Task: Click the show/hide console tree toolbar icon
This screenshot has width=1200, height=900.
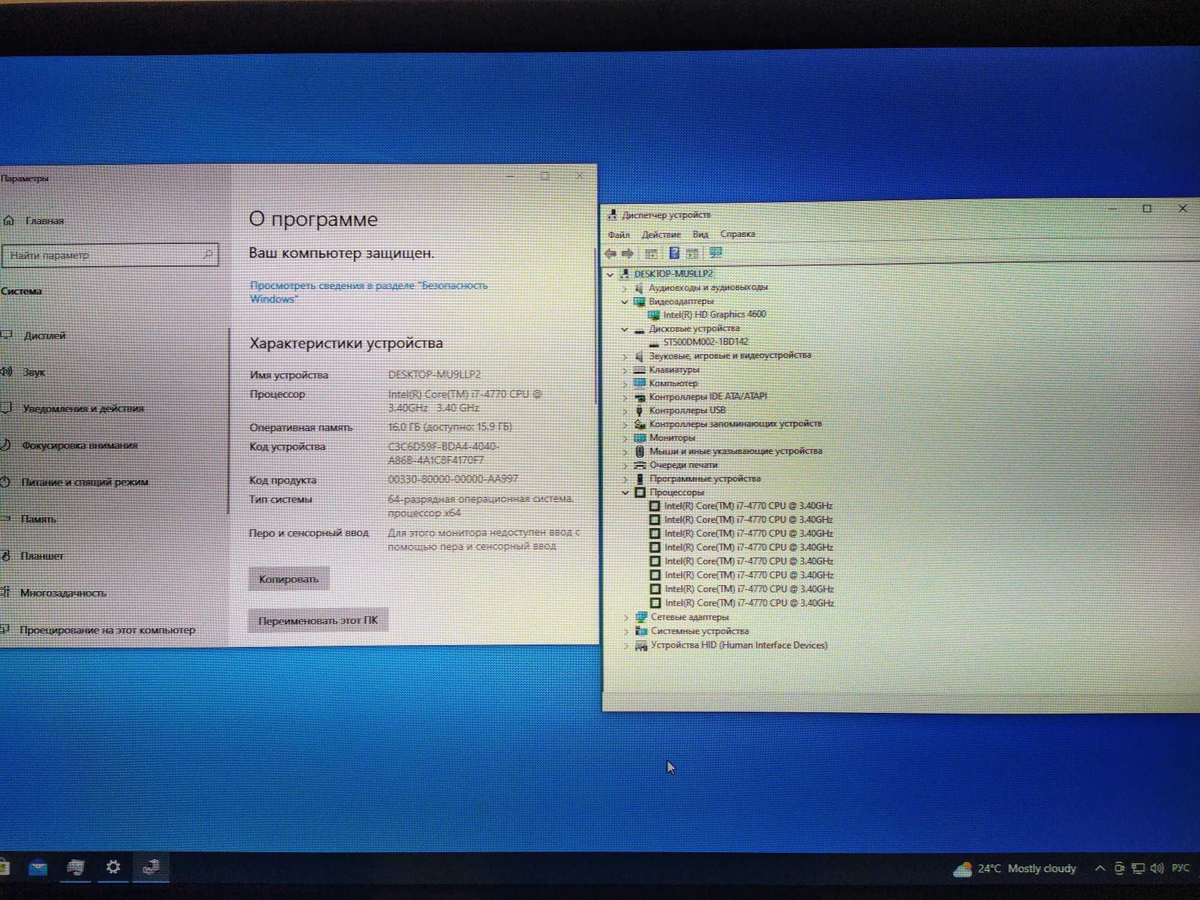Action: pos(651,253)
